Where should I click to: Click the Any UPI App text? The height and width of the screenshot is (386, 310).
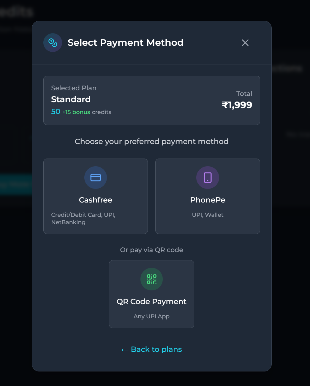[x=151, y=316]
